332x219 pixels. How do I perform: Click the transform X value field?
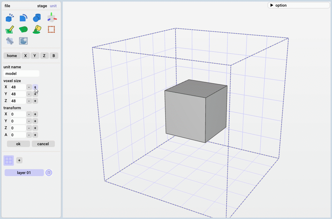[x=18, y=114]
